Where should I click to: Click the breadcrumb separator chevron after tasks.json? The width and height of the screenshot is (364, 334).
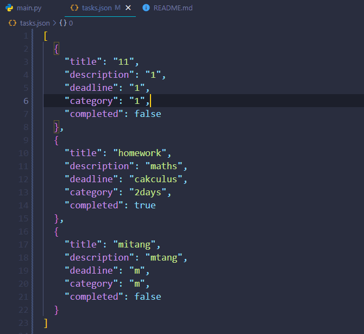pyautogui.click(x=55, y=23)
